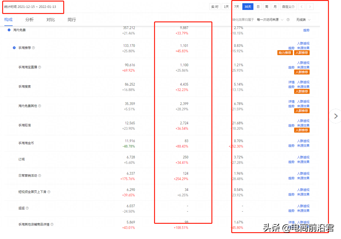The width and height of the screenshot is (341, 239).
Task: Click the left pagination arrow near date controls
Action: (301, 6)
